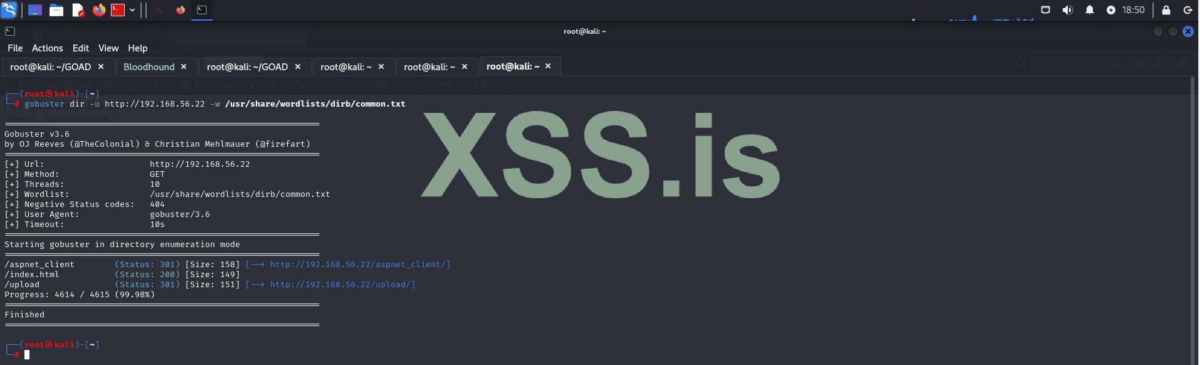1200x365 pixels.
Task: Click the 18:50 clock
Action: click(x=1134, y=10)
